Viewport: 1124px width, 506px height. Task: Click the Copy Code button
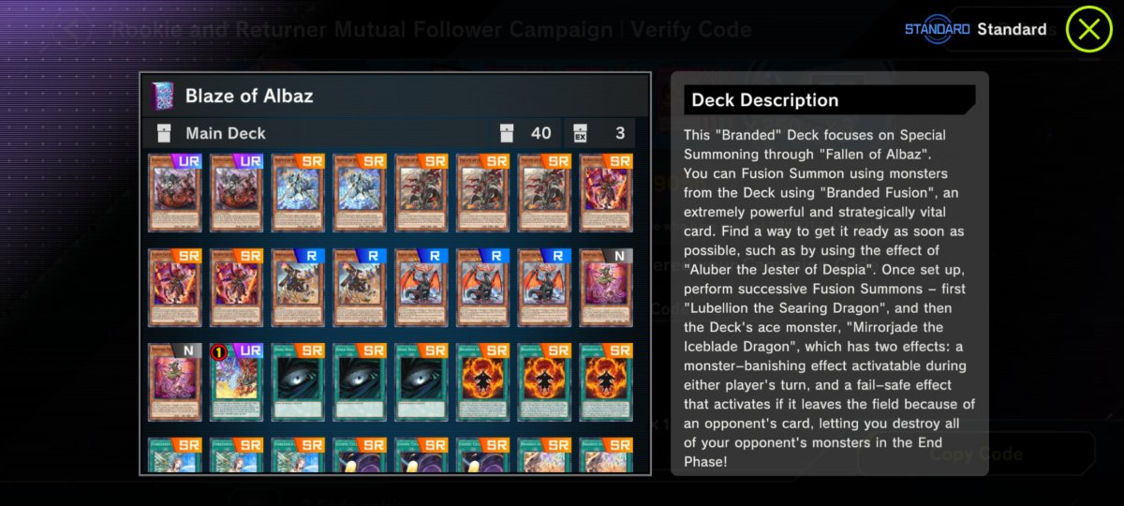click(975, 454)
